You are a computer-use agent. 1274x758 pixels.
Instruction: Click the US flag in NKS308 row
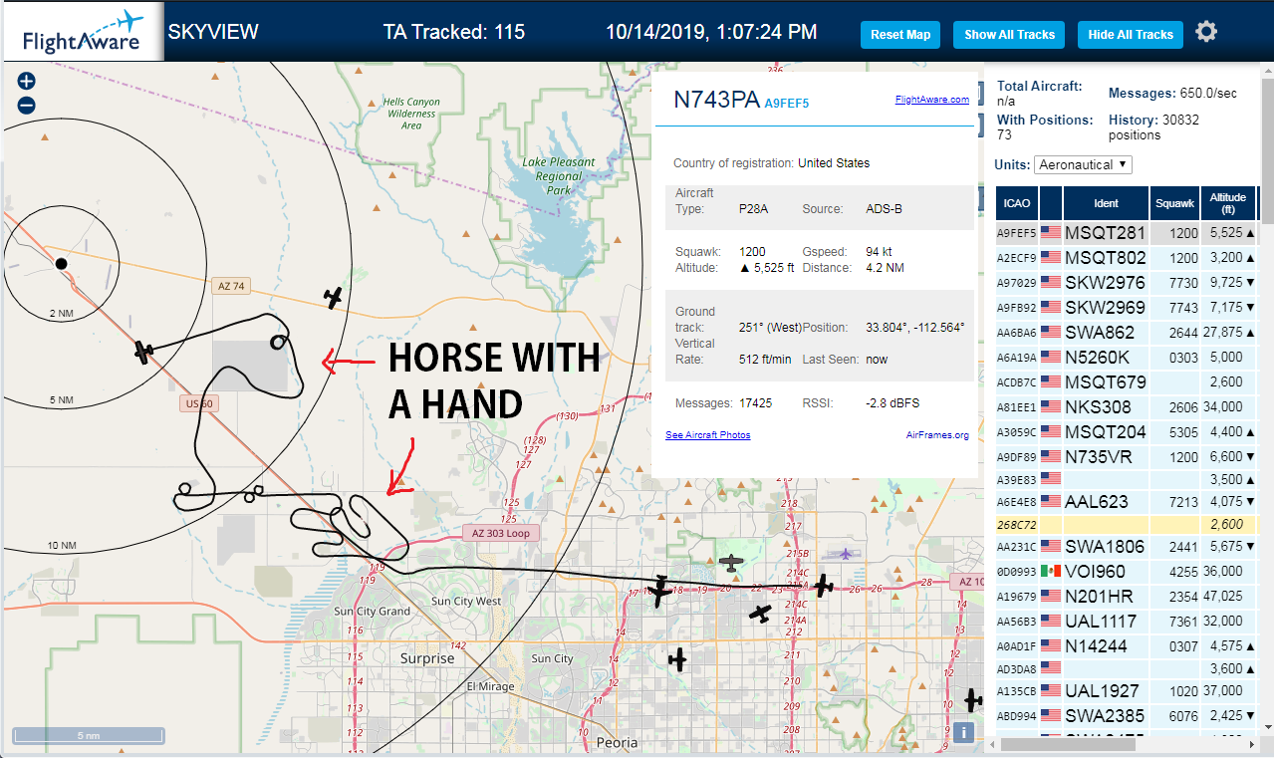(x=1051, y=406)
